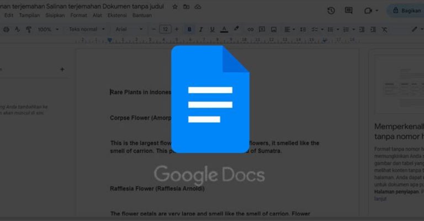
Task: Expand the alignment dropdown arrow
Action: tap(294, 29)
